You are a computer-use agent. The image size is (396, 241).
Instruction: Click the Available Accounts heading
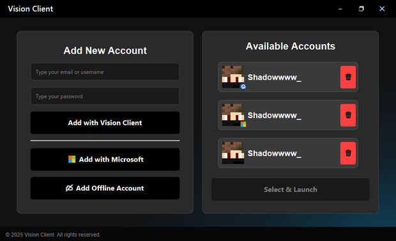click(x=291, y=46)
